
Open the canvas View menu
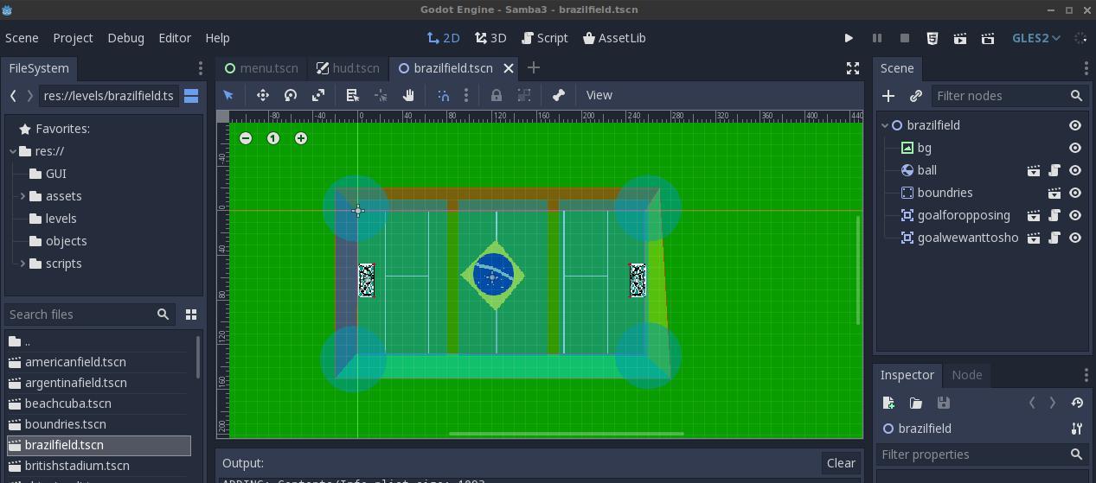pos(599,95)
